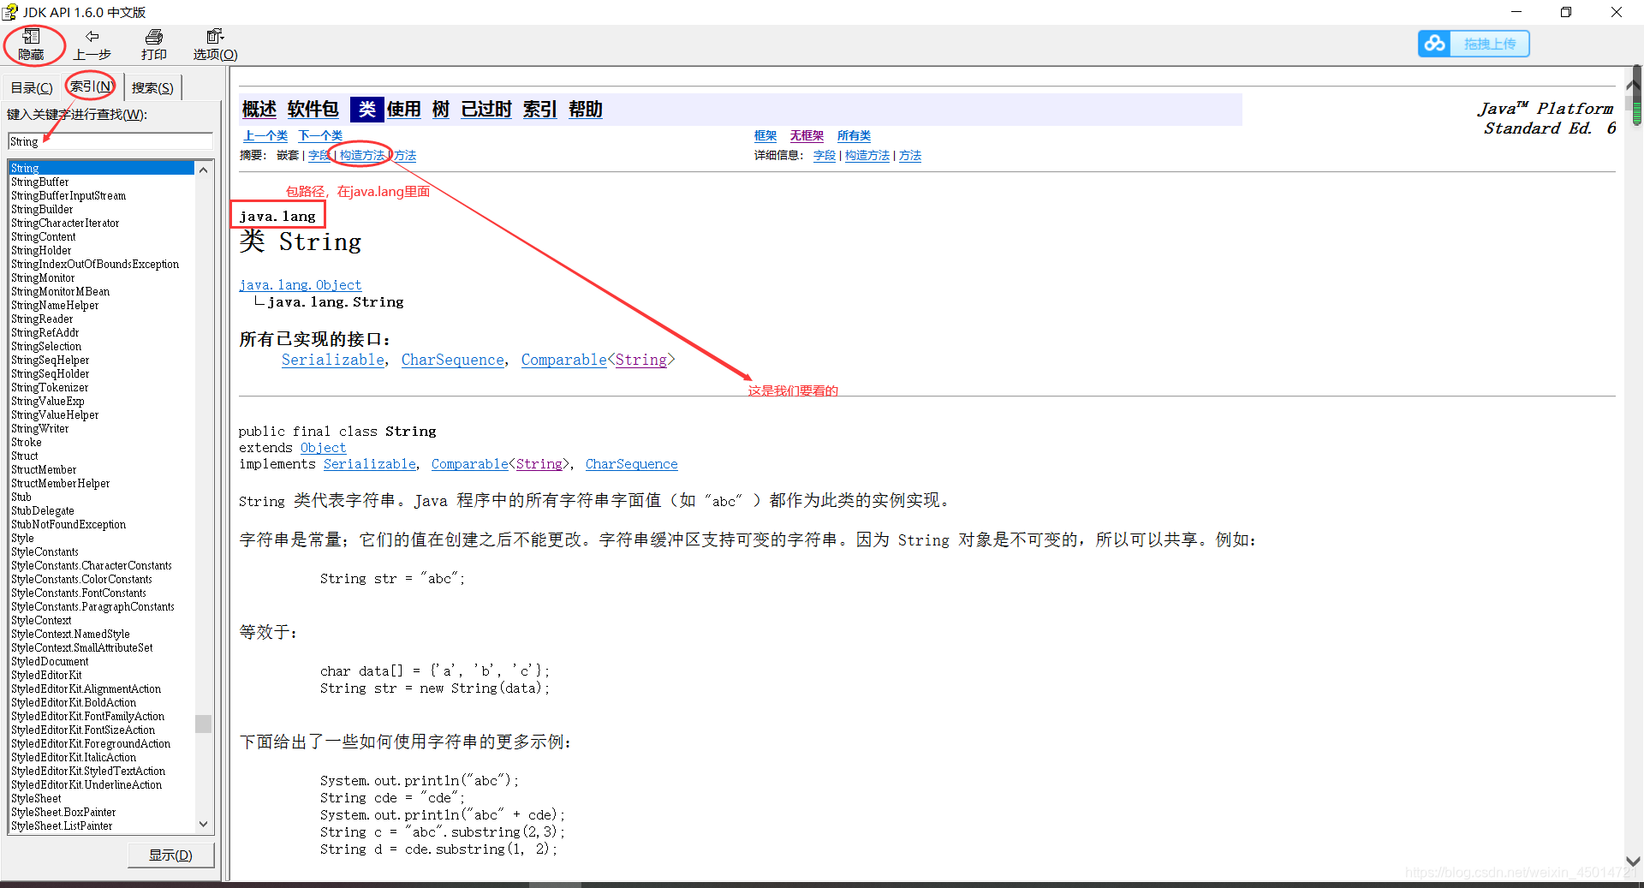The height and width of the screenshot is (888, 1644).
Task: Select StringBuilder in the index list
Action: pos(42,209)
